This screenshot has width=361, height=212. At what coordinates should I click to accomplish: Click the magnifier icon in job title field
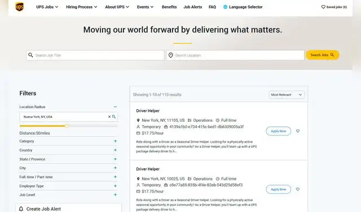pyautogui.click(x=30, y=55)
